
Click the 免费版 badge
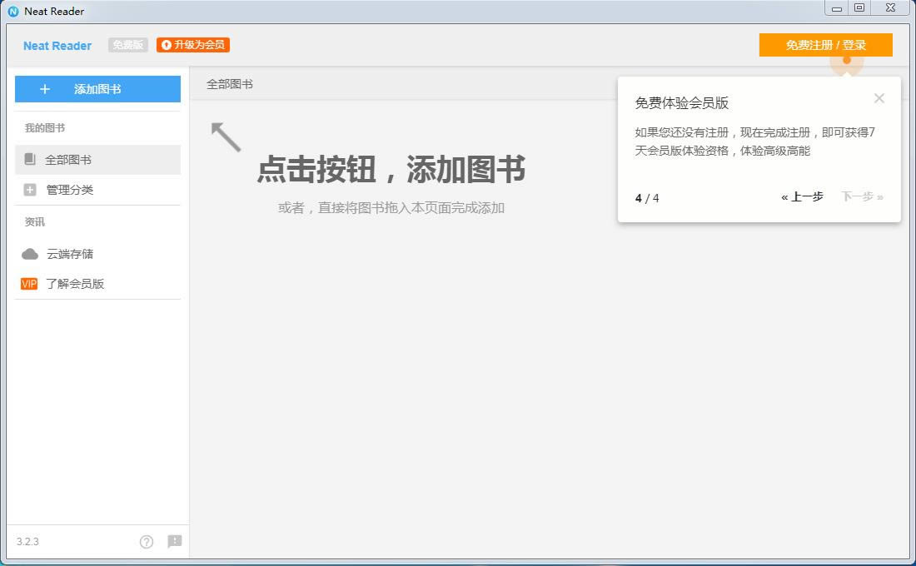point(128,45)
